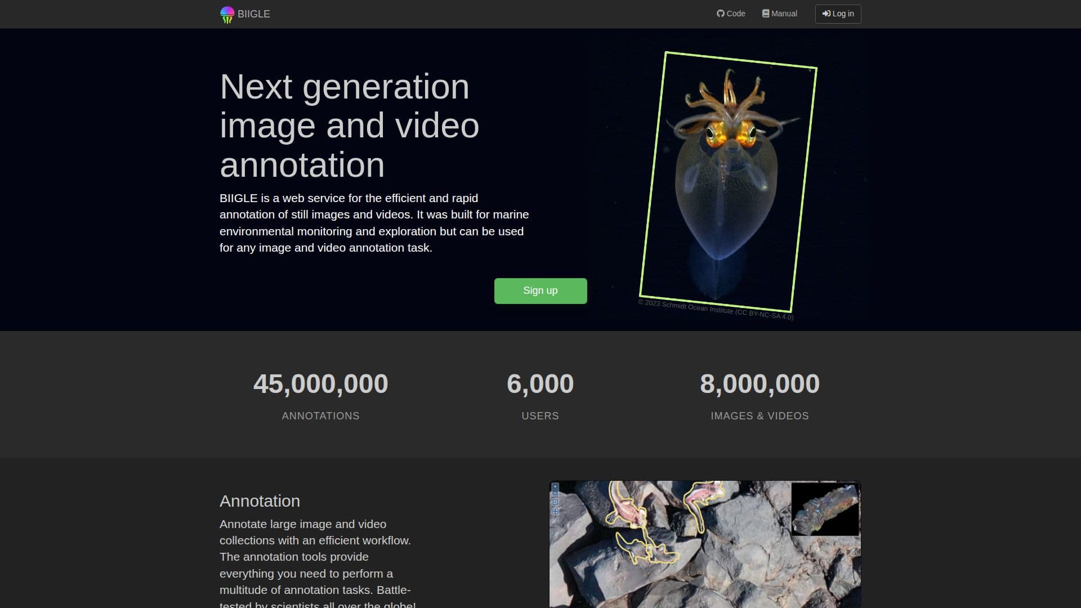
Task: Click the ANNOTATIONS label
Action: pos(321,416)
